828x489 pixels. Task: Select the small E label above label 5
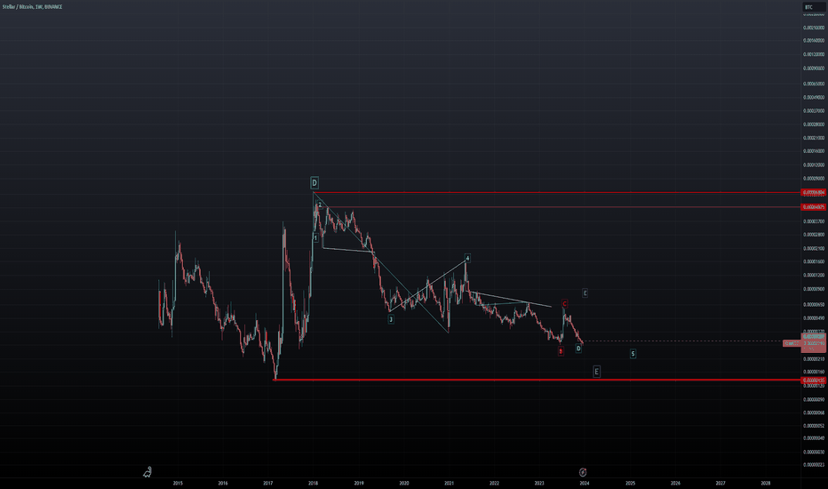[x=585, y=293]
